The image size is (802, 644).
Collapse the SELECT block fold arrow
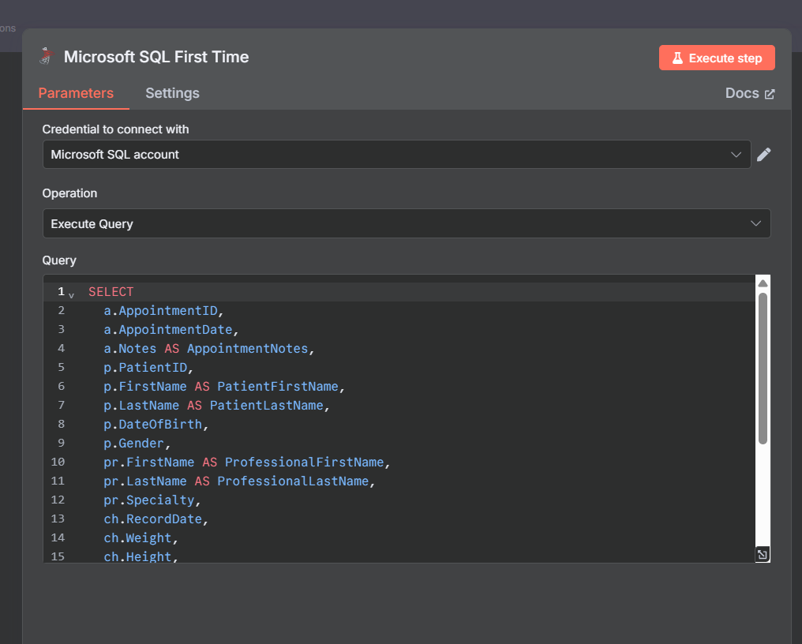point(71,294)
